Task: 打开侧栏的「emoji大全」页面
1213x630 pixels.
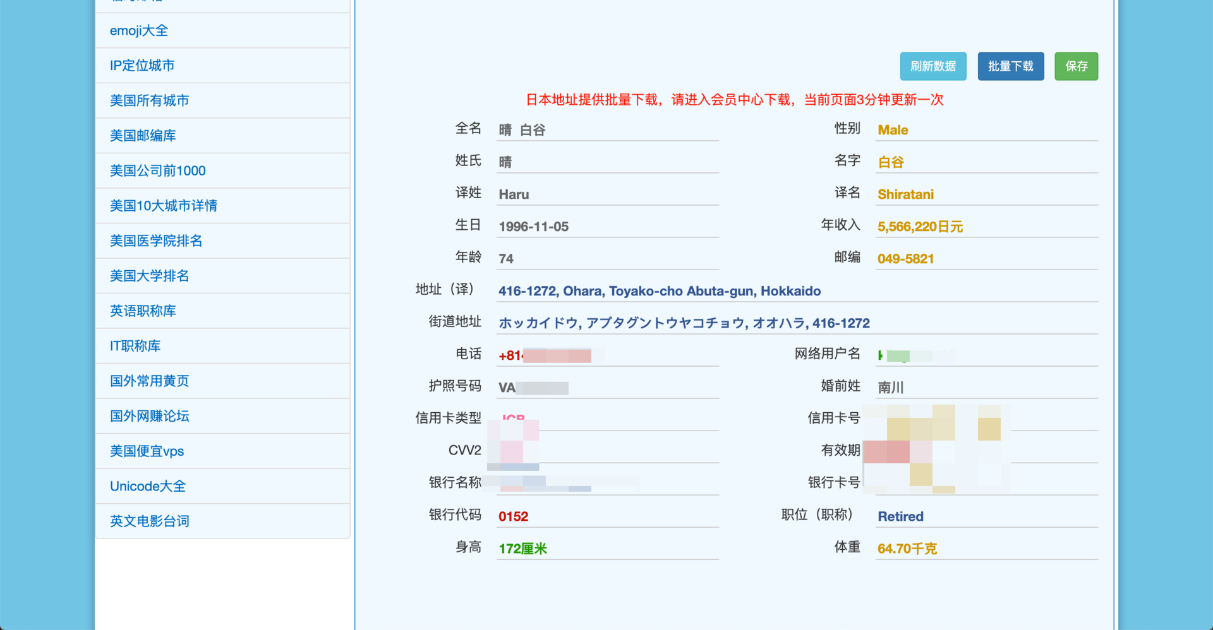Action: (138, 30)
